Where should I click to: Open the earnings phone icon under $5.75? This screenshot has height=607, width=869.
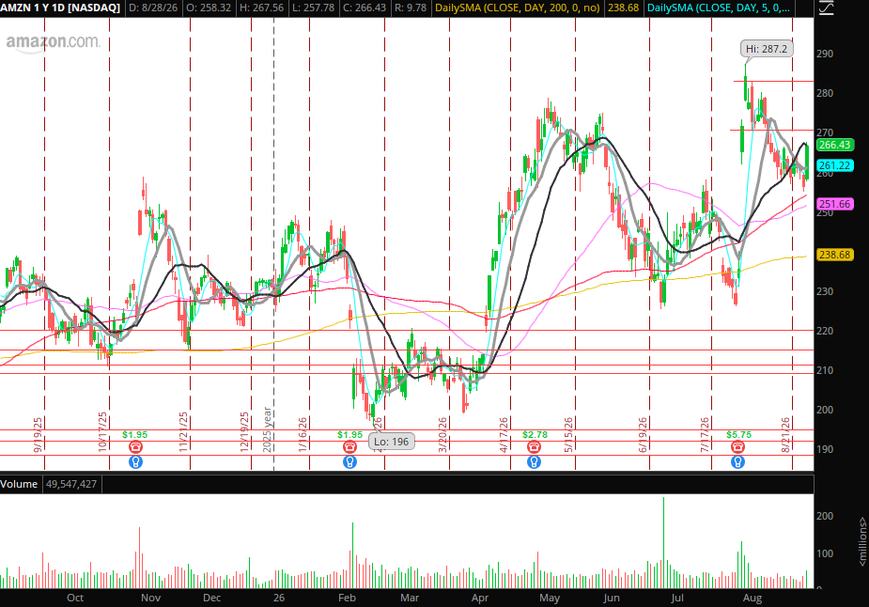[x=737, y=447]
